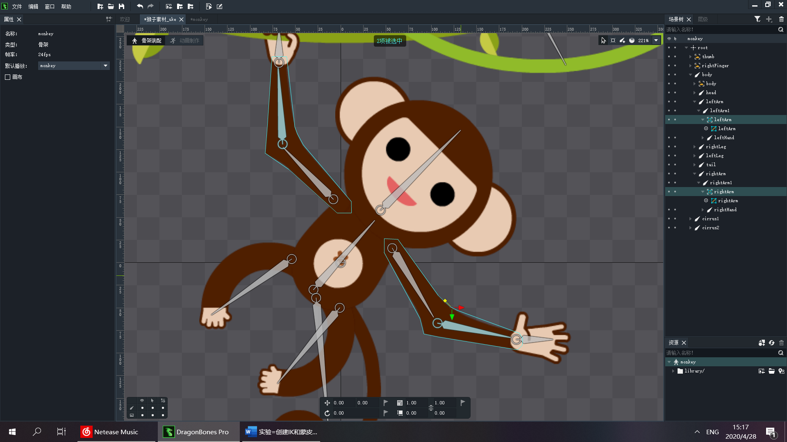Toggle visibility dot for head bone

pyautogui.click(x=669, y=92)
